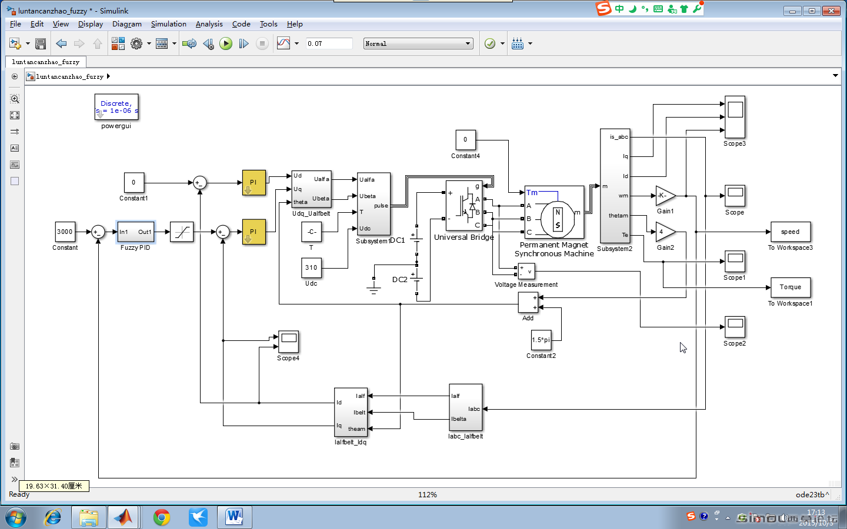The height and width of the screenshot is (529, 847).
Task: Open the Simulation Data Inspector icon
Action: tap(284, 43)
